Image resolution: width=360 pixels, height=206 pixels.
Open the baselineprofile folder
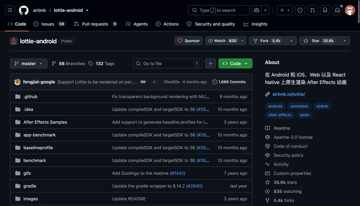(38, 148)
